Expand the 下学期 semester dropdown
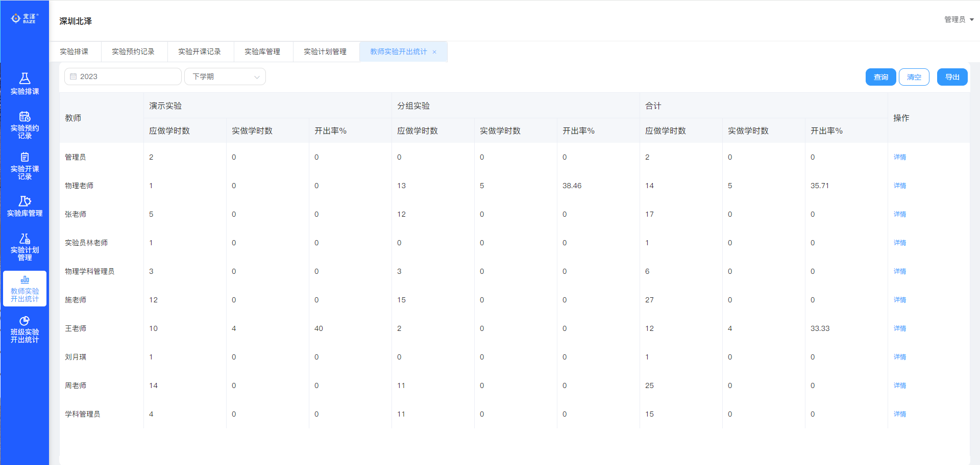The image size is (980, 465). pos(225,76)
